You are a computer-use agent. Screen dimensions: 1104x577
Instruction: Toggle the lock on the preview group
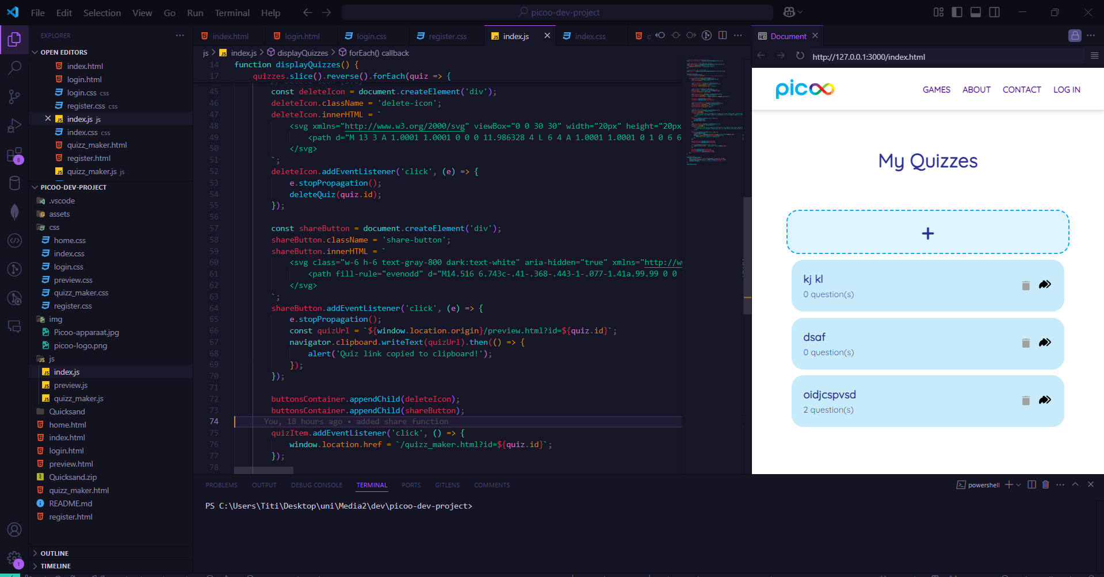tap(1075, 36)
